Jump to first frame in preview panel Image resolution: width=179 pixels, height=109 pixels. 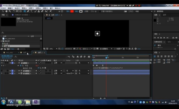(155, 38)
